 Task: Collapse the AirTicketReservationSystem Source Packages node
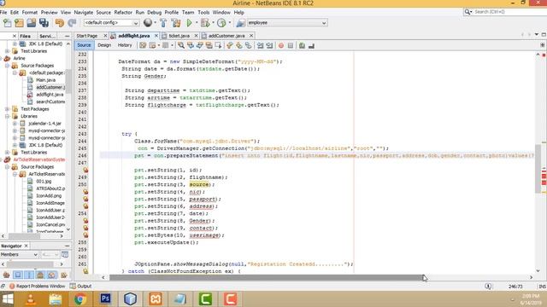click(8, 167)
